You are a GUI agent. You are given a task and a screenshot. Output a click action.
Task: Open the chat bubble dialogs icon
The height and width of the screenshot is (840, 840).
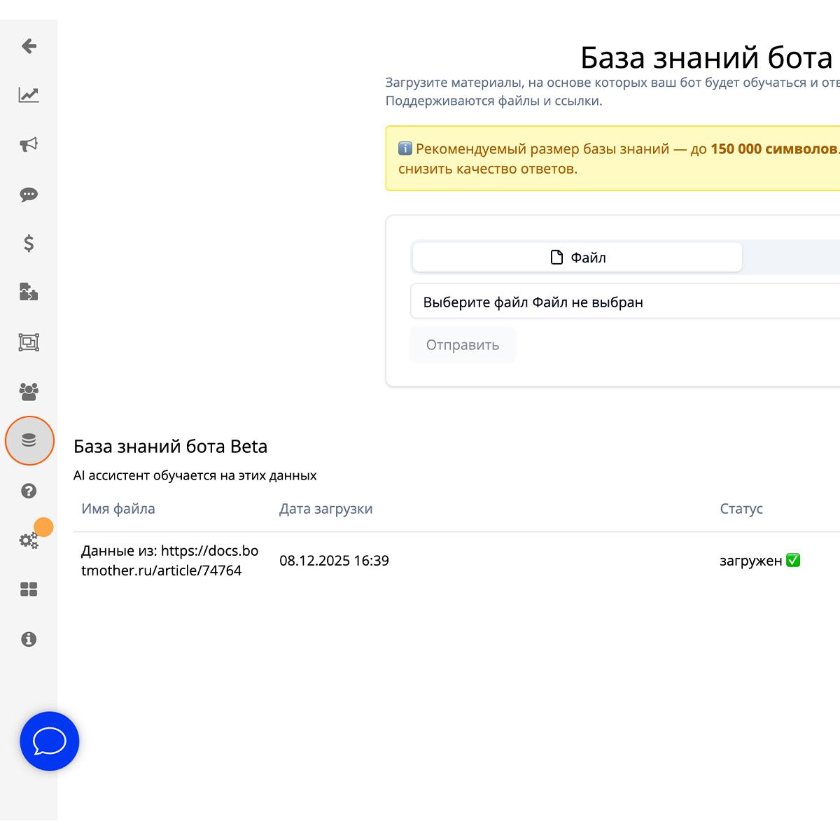(x=29, y=195)
